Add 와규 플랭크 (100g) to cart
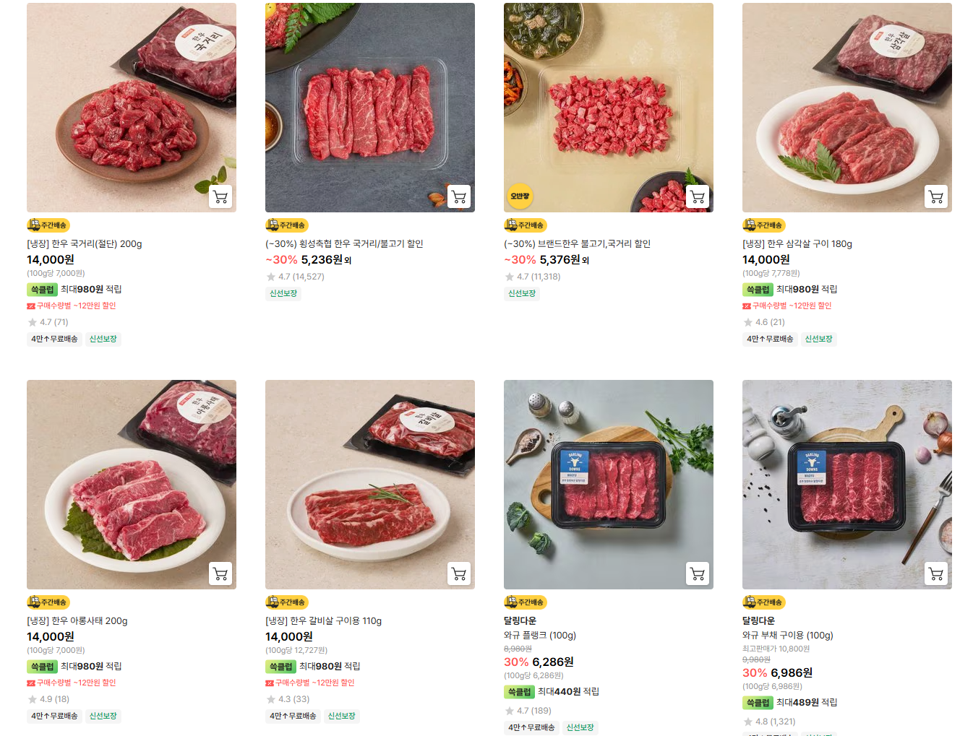Screen dimensions: 973x736 click(698, 573)
